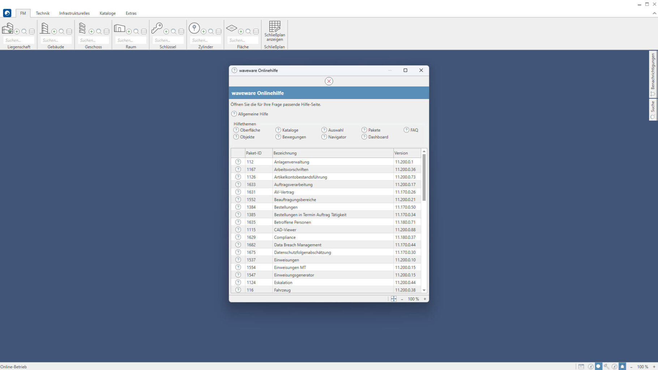Toggle the highlighted search icon in status bar

598,366
